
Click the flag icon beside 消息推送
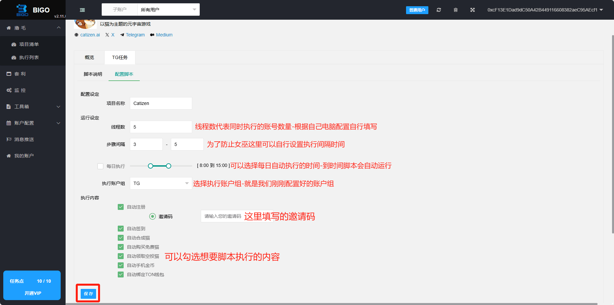click(x=9, y=139)
